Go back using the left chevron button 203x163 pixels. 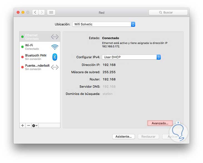click(x=35, y=13)
